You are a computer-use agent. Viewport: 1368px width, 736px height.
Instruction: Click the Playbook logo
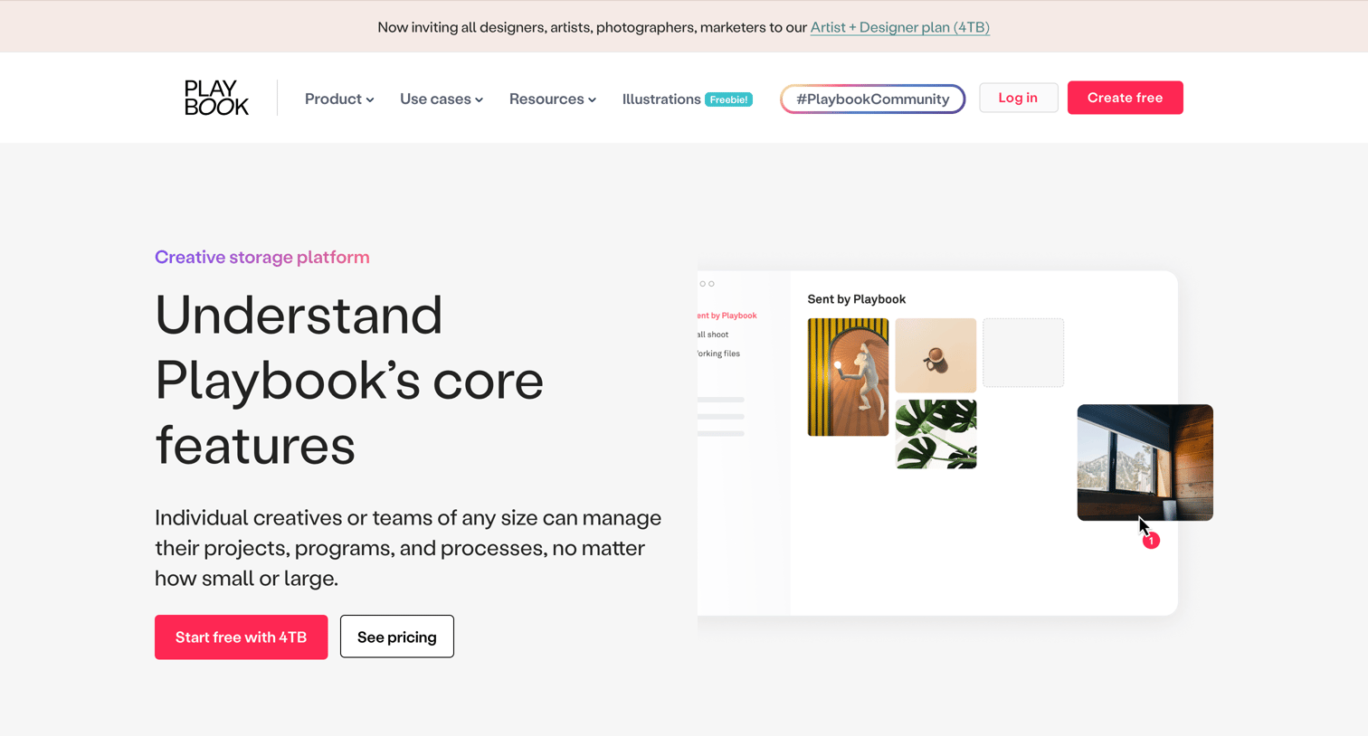(216, 98)
